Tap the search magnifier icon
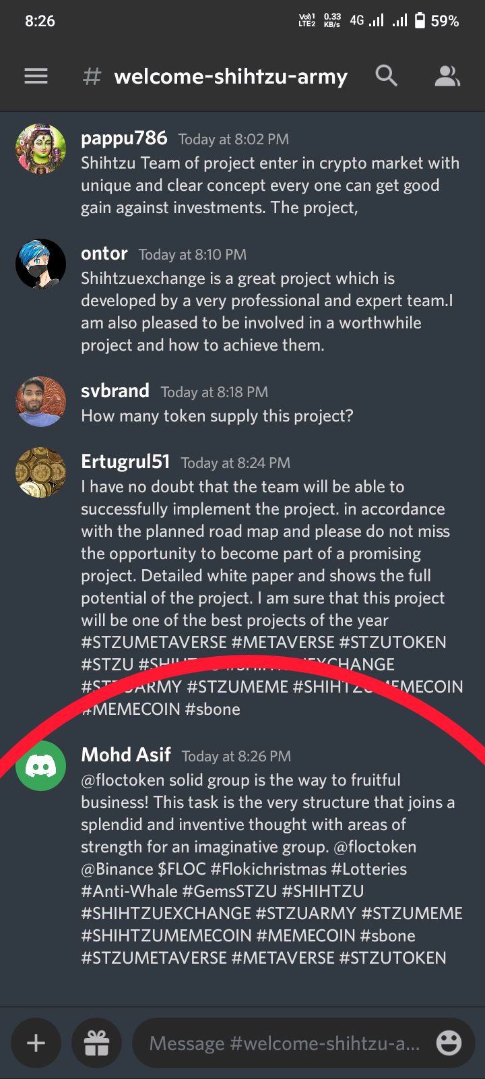This screenshot has width=485, height=1079. pos(386,76)
